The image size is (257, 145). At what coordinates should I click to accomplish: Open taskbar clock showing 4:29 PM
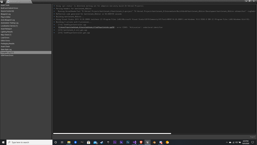click(x=245, y=142)
